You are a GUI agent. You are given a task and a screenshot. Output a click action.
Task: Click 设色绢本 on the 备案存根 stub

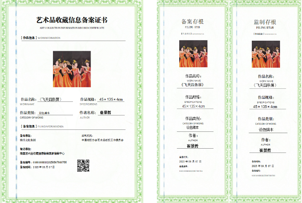coord(193,128)
